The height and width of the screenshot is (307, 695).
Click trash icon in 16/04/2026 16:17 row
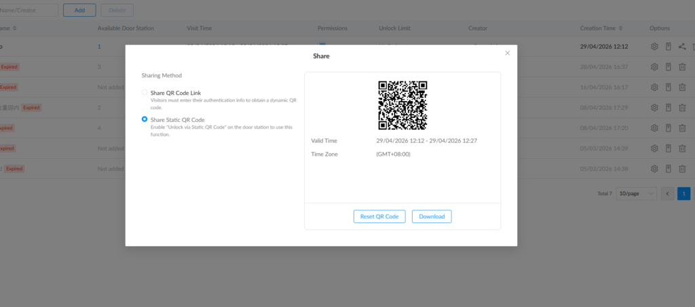(x=682, y=87)
